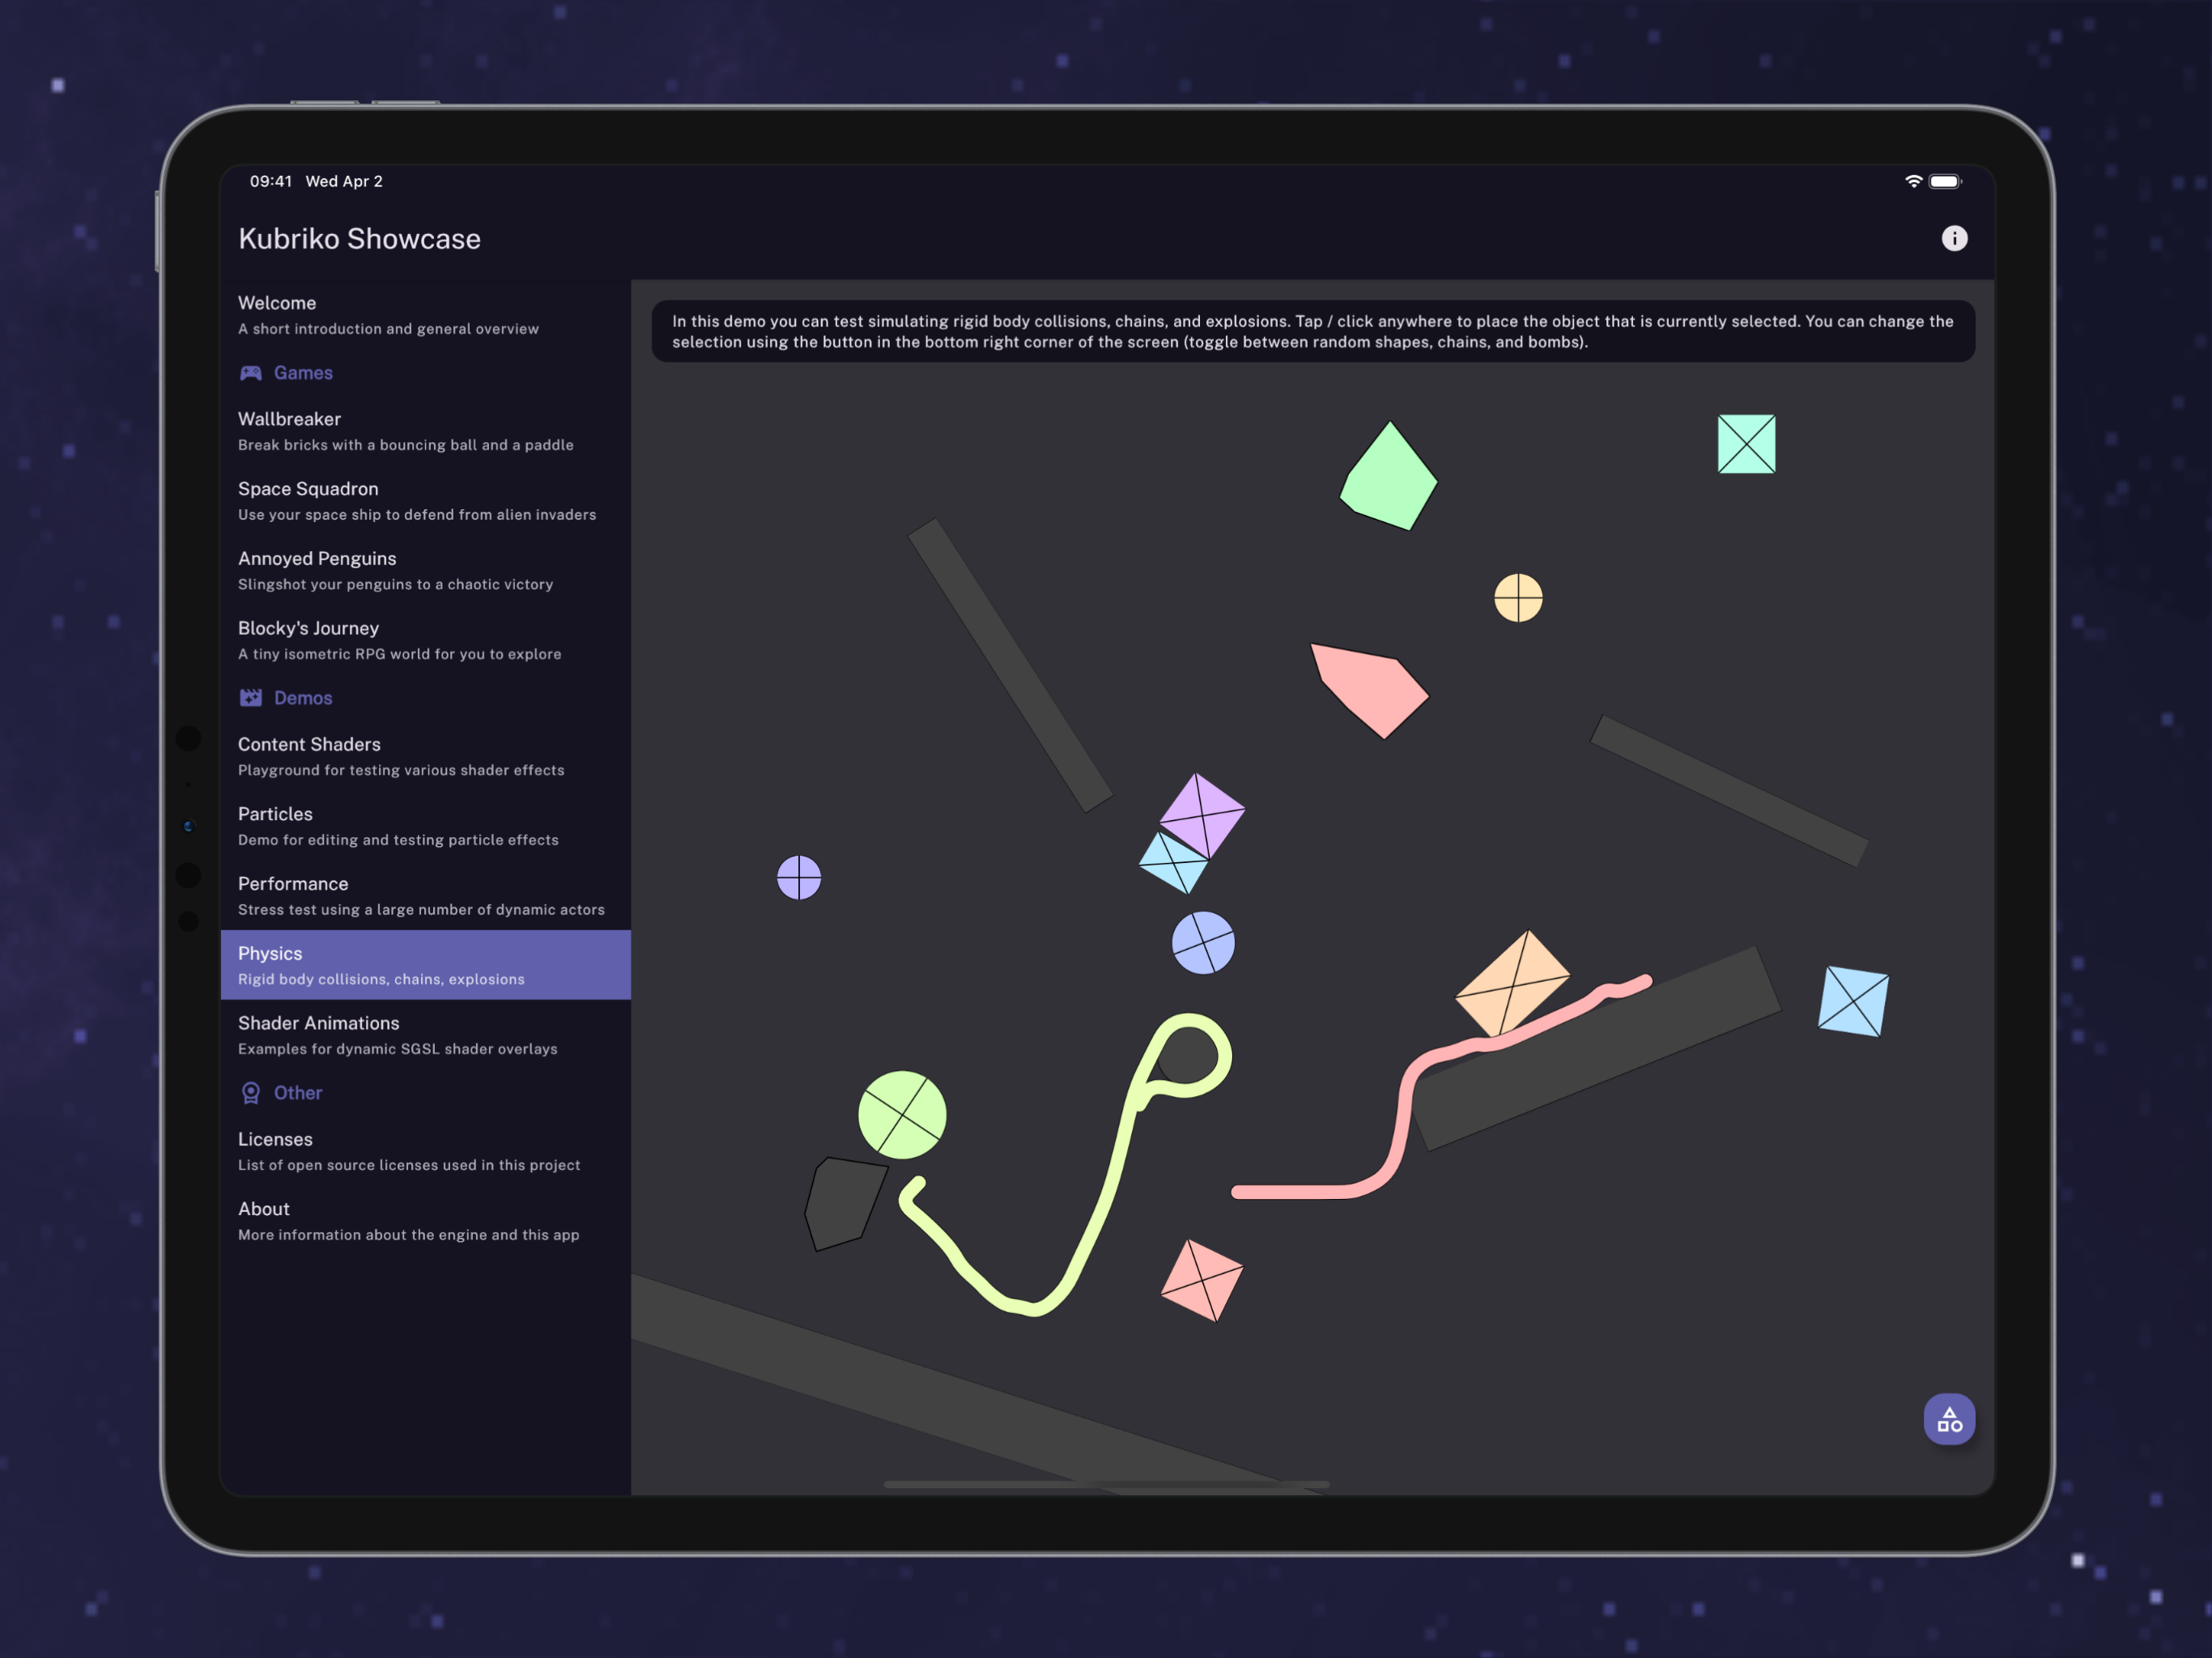The width and height of the screenshot is (2212, 1658).
Task: Tap the battery status icon
Action: [1944, 181]
